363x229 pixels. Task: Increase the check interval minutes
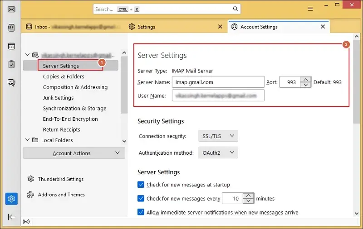point(248,196)
